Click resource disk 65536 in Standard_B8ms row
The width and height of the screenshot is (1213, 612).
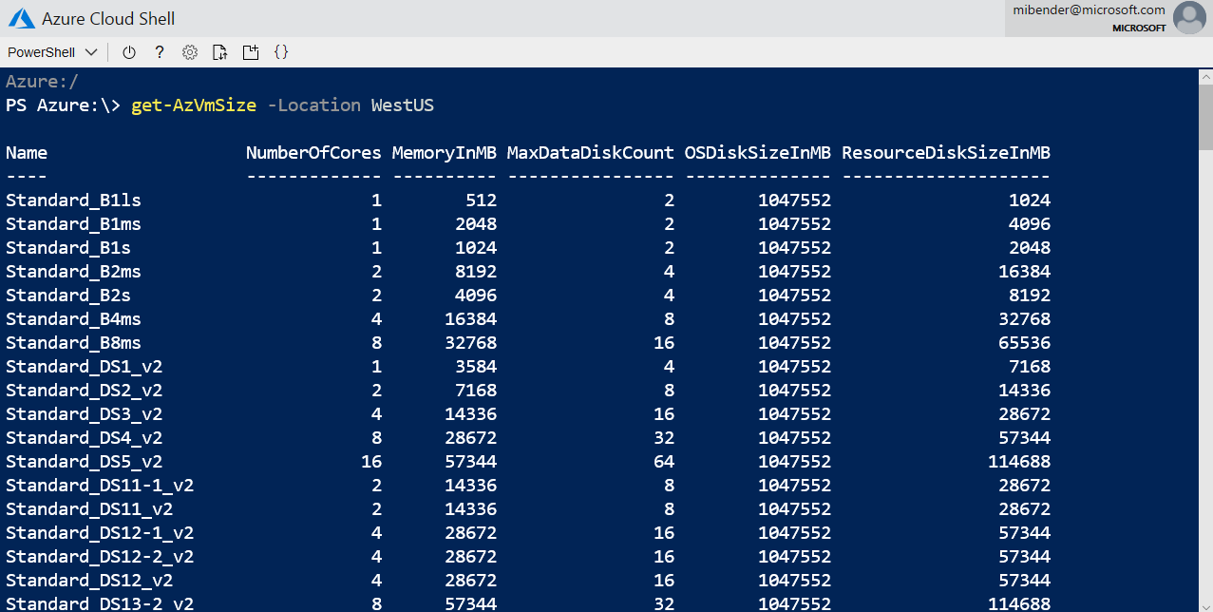(x=1025, y=343)
